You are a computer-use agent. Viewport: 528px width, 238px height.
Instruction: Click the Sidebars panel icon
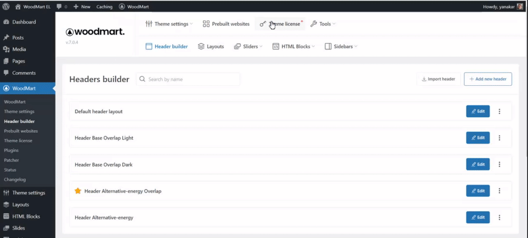(x=328, y=47)
